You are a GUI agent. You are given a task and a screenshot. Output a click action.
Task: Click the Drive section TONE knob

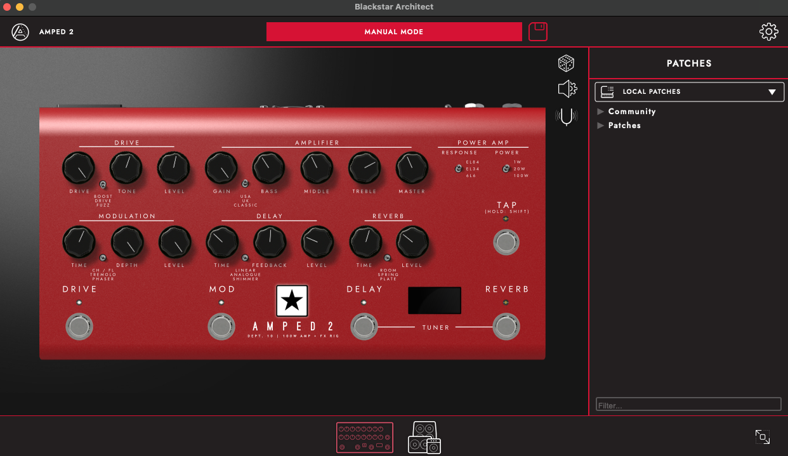pos(126,169)
